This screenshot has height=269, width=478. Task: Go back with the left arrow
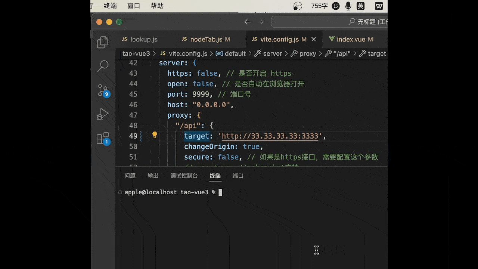pos(247,22)
